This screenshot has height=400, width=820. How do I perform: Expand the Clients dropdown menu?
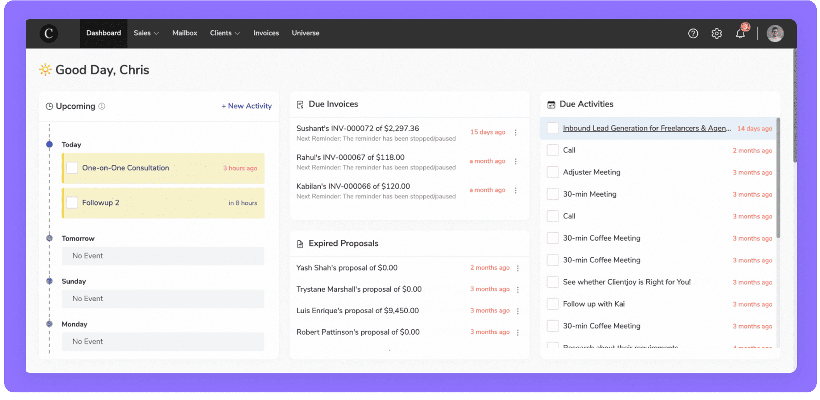pos(225,33)
